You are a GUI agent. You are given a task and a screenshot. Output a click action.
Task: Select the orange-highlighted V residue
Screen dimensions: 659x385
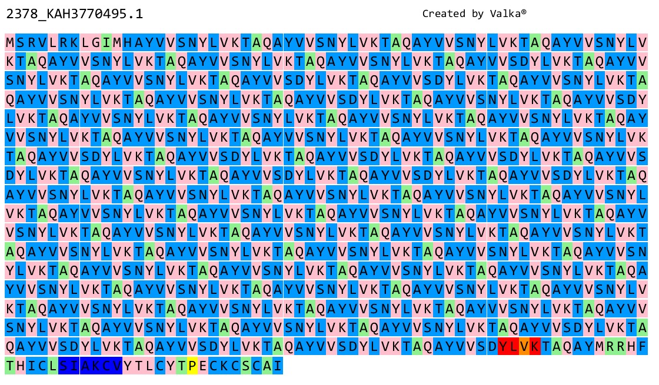click(524, 346)
